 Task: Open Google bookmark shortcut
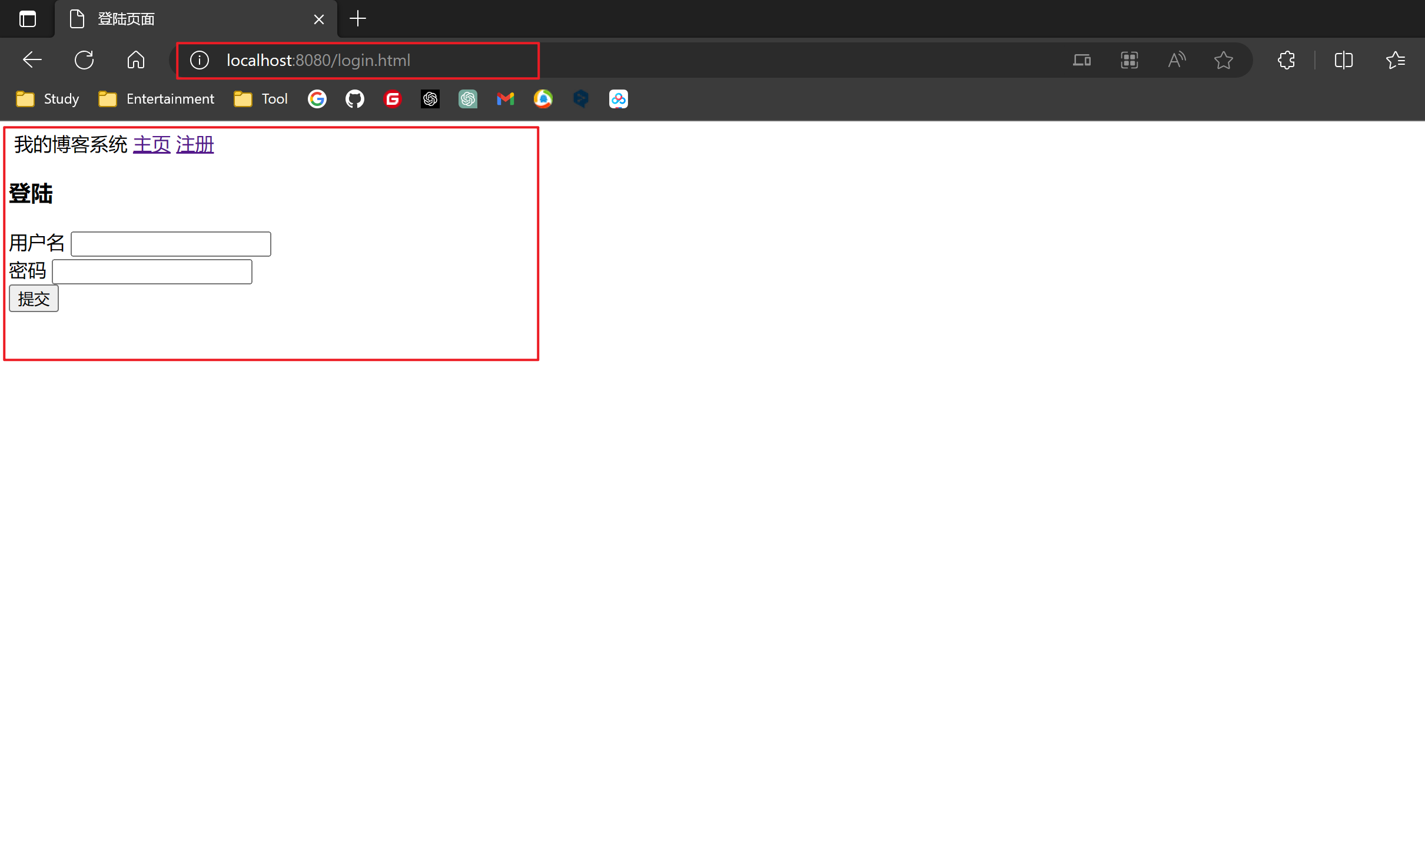click(x=317, y=98)
